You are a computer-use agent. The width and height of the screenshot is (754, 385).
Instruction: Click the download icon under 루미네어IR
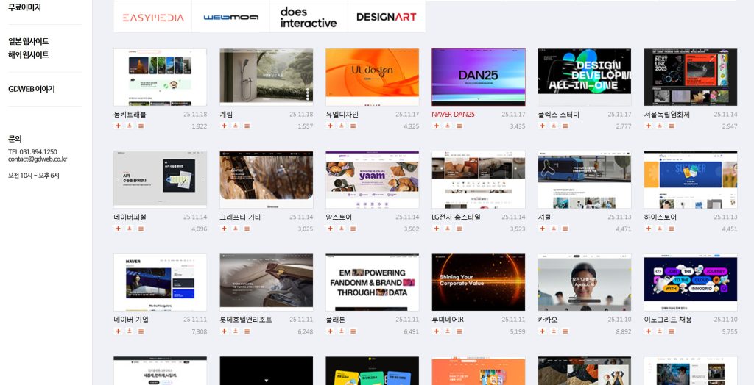coord(447,331)
